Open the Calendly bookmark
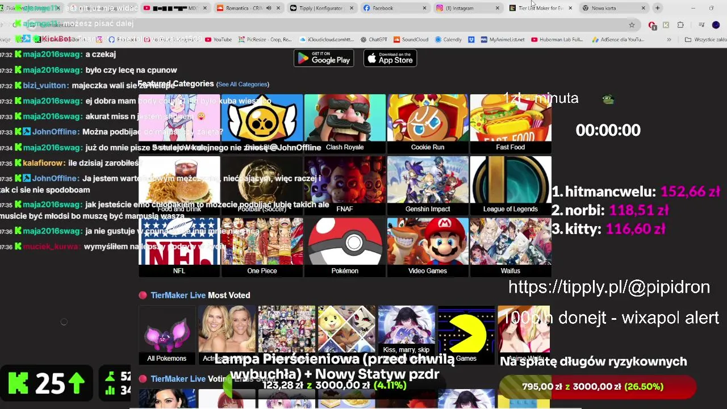The image size is (727, 409). coord(448,40)
